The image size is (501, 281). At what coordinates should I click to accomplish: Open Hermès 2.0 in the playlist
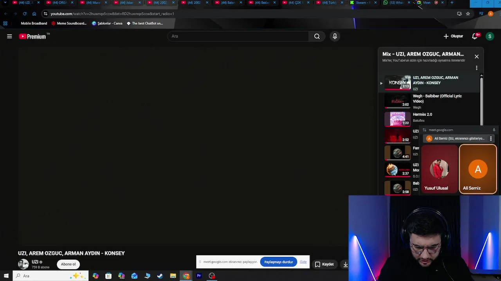click(x=422, y=114)
